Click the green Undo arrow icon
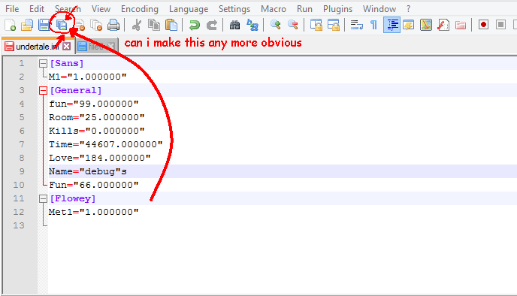The height and width of the screenshot is (296, 517). pyautogui.click(x=194, y=25)
